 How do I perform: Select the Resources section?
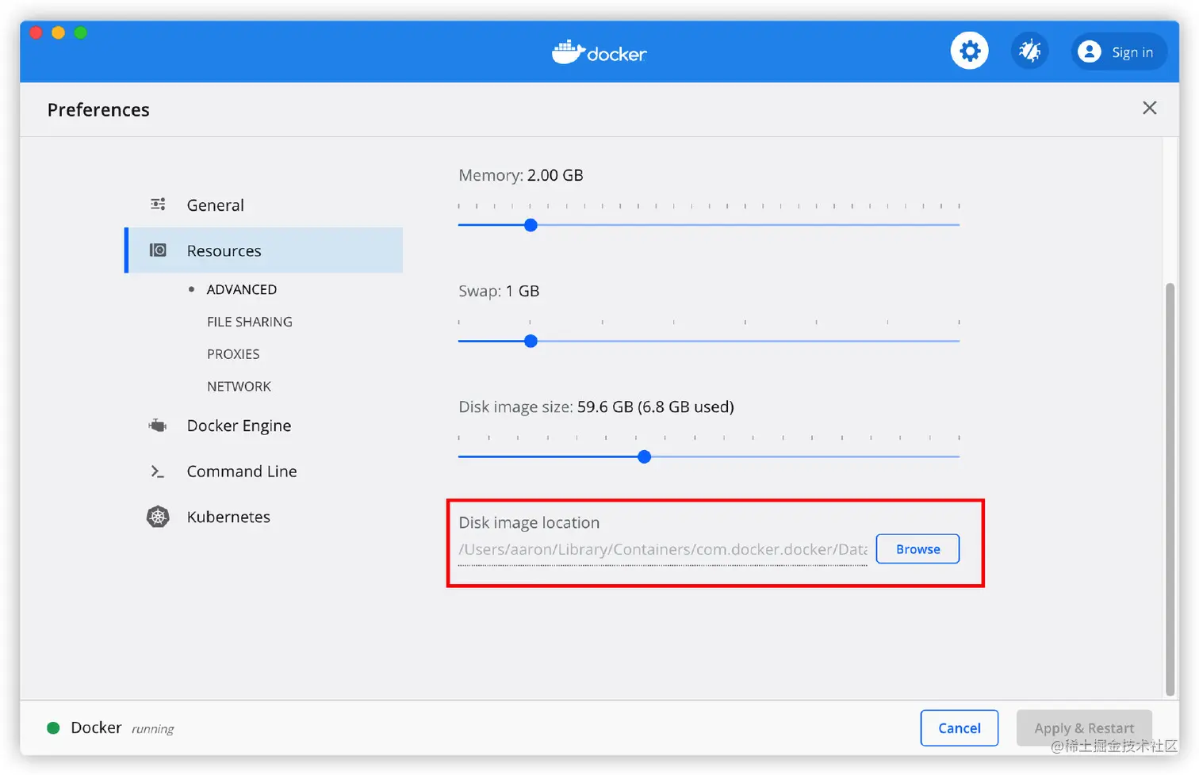tap(263, 250)
